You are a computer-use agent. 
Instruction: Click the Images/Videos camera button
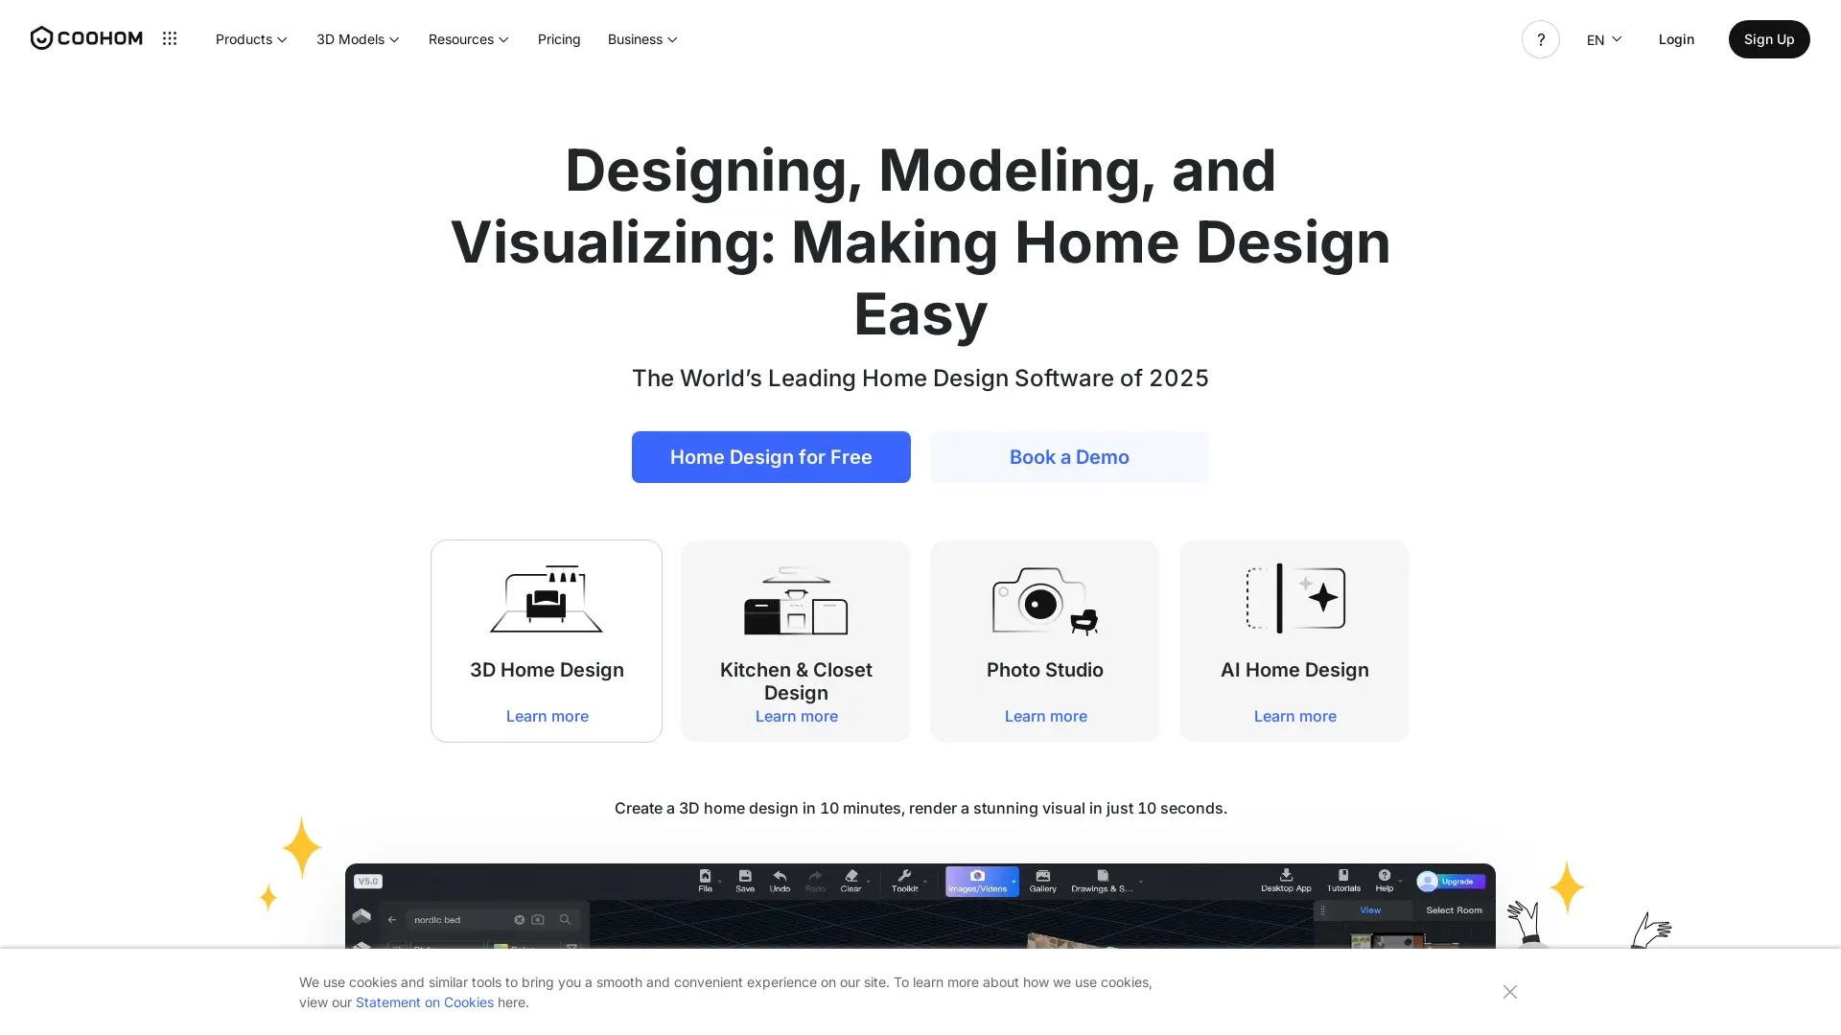click(982, 881)
